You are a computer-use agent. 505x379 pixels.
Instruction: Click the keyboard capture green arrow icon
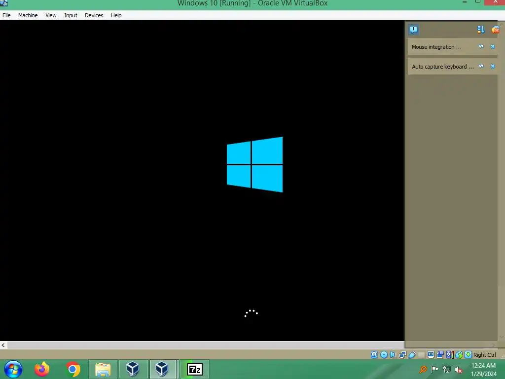point(469,354)
